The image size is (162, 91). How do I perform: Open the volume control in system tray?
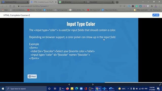(x=143, y=89)
